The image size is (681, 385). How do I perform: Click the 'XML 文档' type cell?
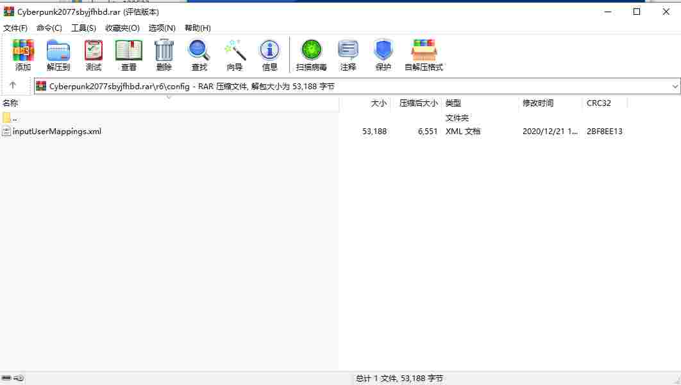[463, 132]
